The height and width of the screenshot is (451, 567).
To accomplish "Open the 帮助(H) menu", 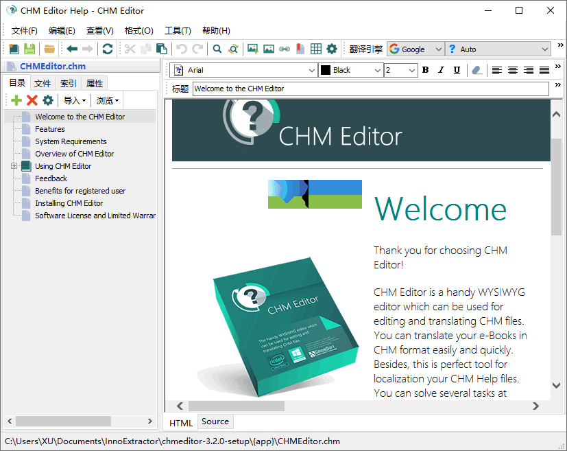I will (x=216, y=31).
